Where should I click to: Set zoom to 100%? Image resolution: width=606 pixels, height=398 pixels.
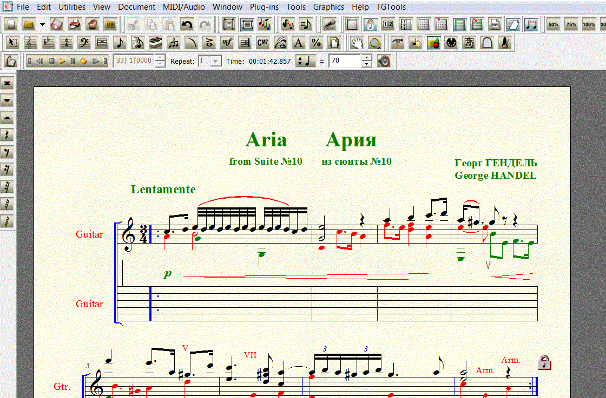coord(589,24)
